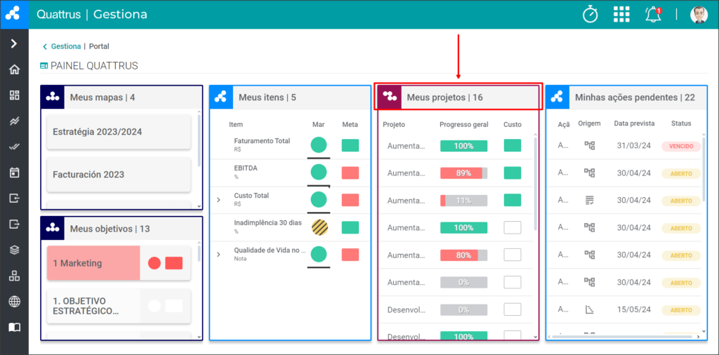Click the Portal breadcrumb

click(99, 46)
